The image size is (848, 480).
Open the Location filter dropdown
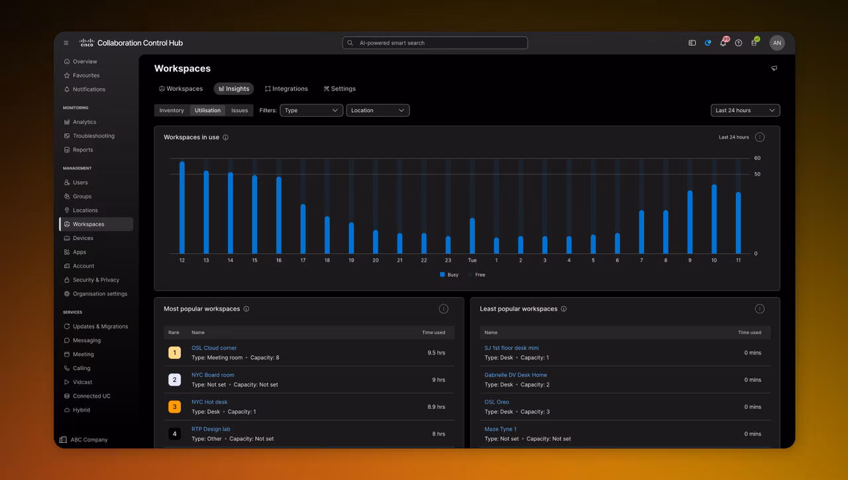tap(378, 111)
